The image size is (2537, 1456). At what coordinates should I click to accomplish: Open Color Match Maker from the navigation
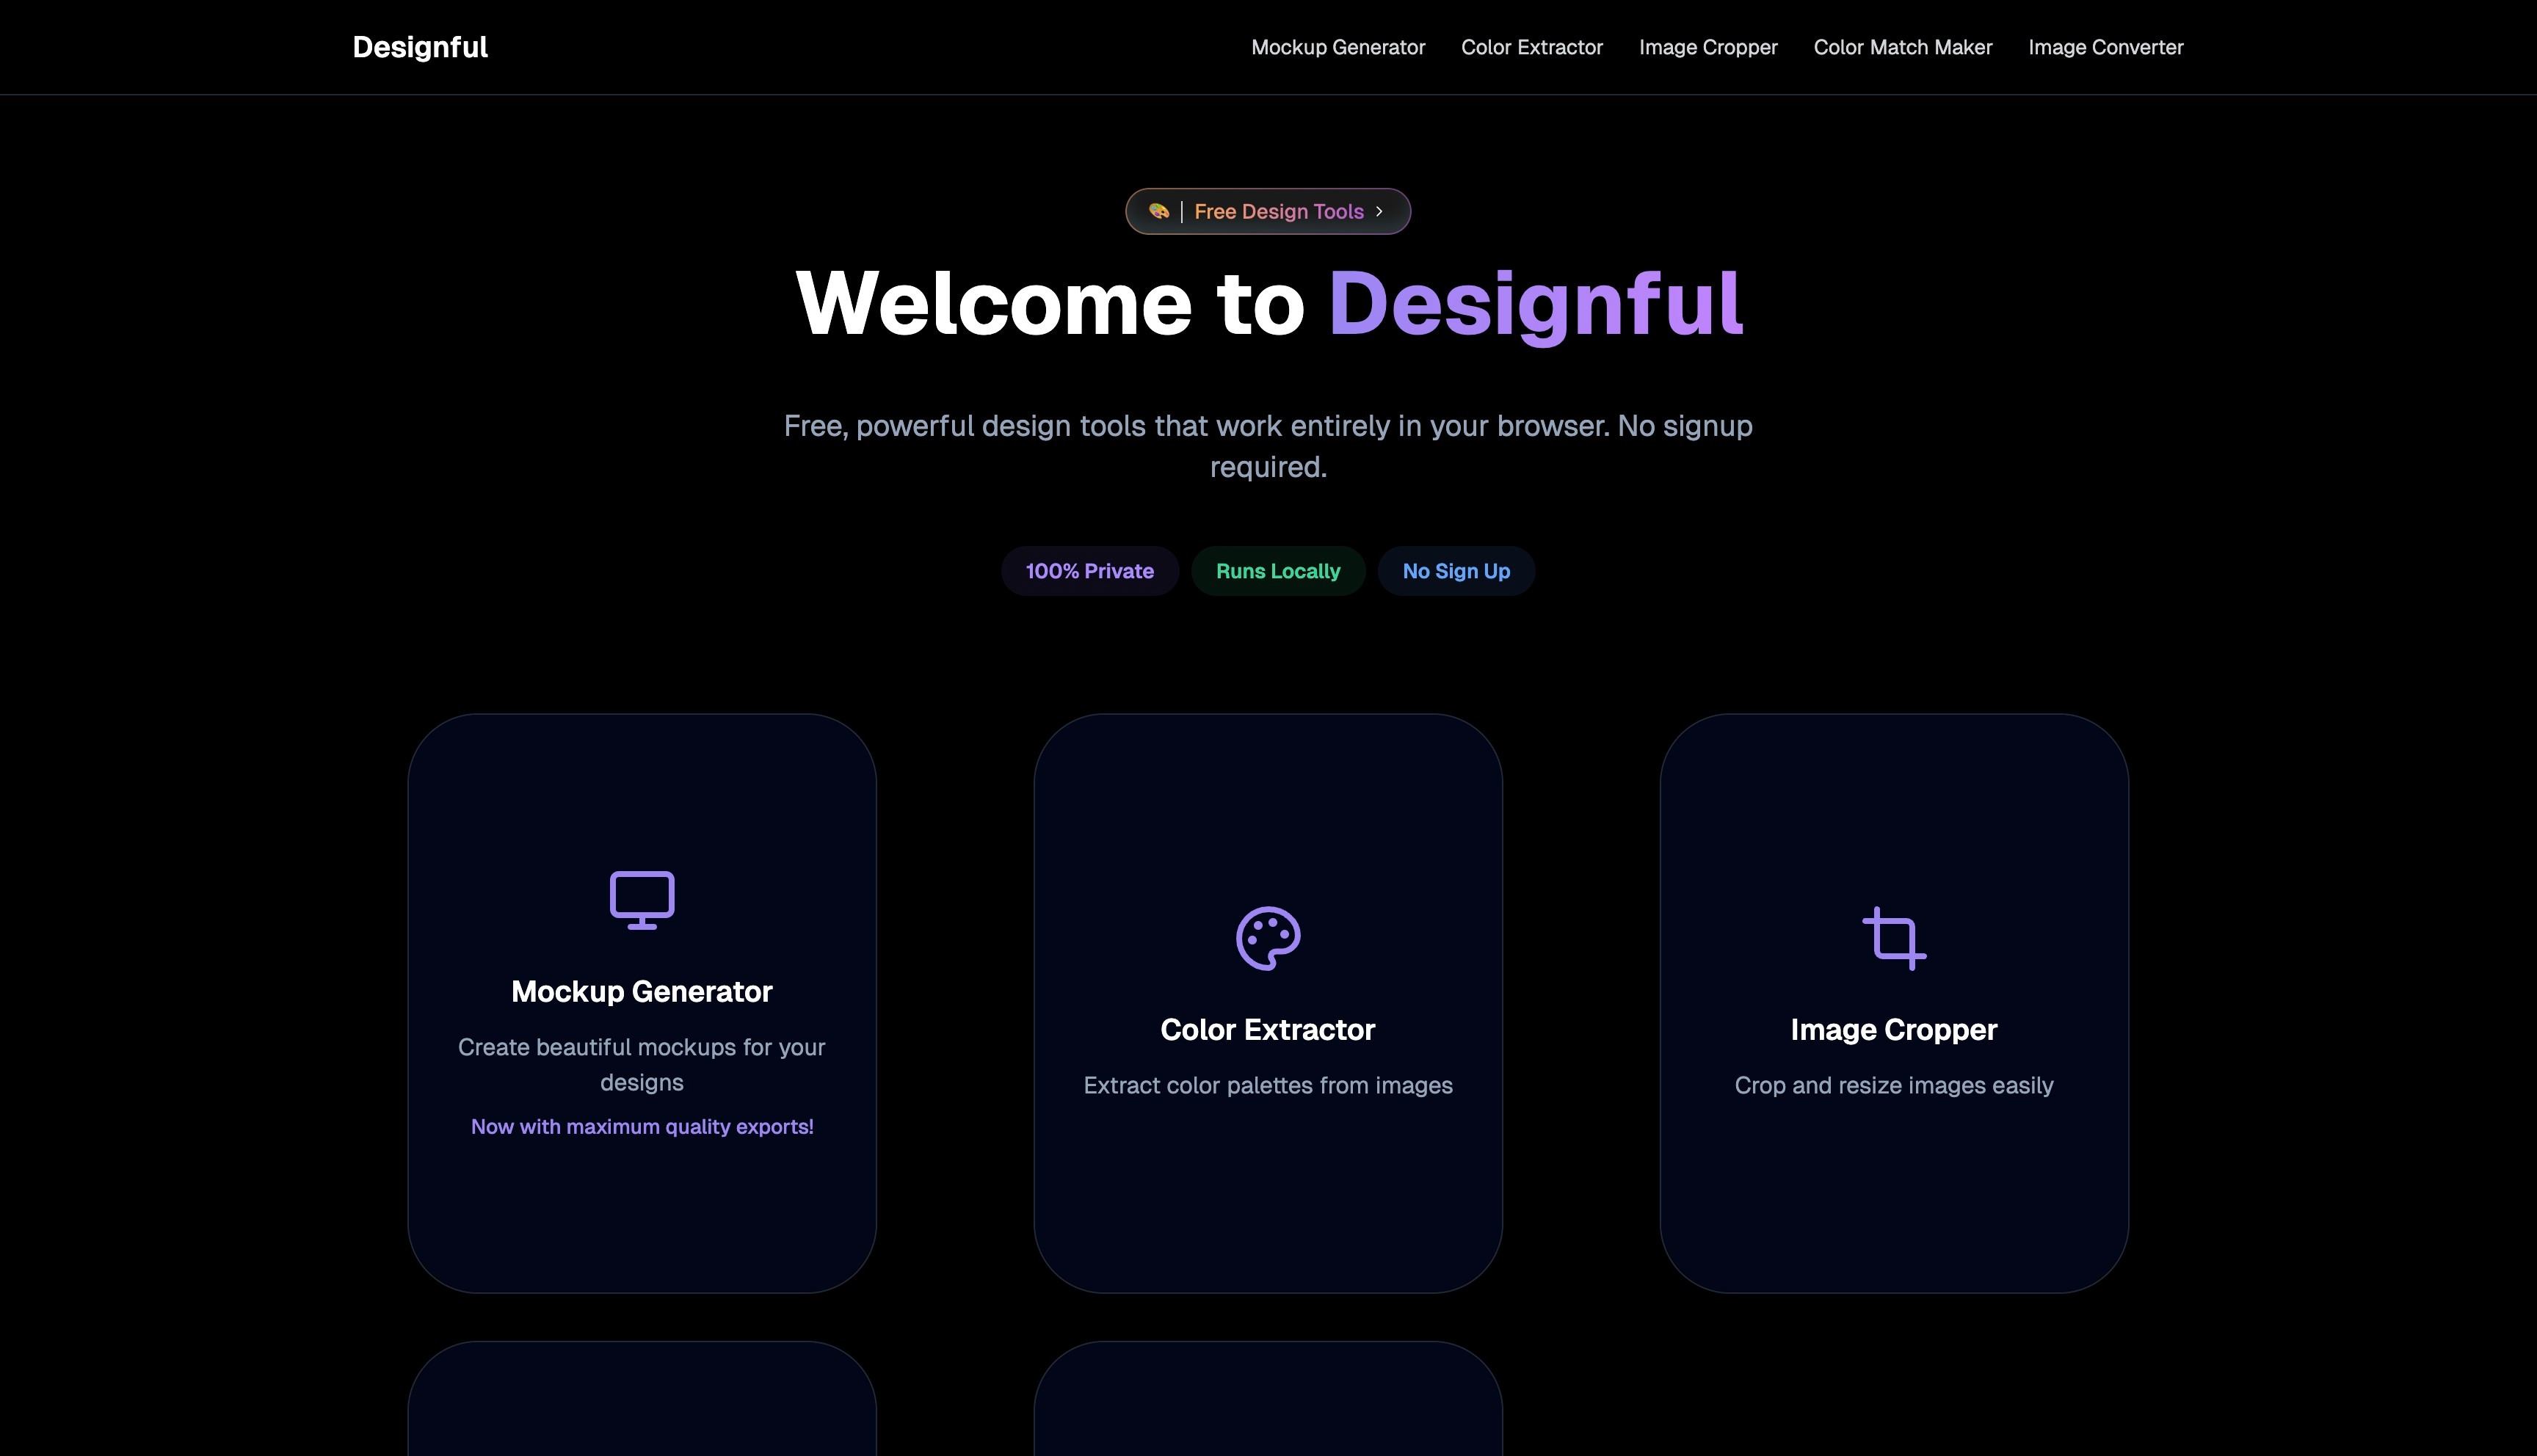[x=1902, y=47]
